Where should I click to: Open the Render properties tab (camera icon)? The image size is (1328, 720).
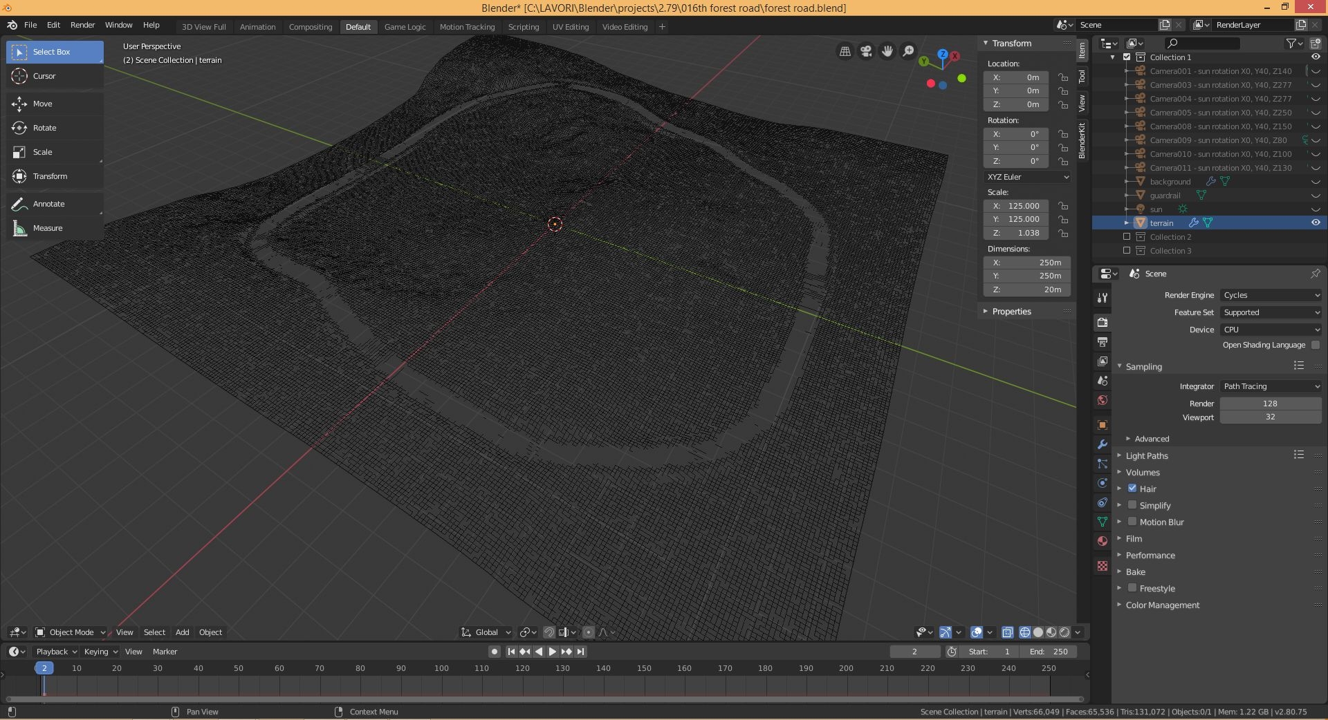pyautogui.click(x=1101, y=321)
